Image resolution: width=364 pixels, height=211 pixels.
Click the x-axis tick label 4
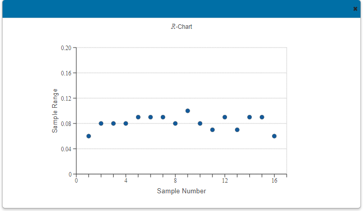[x=126, y=181]
